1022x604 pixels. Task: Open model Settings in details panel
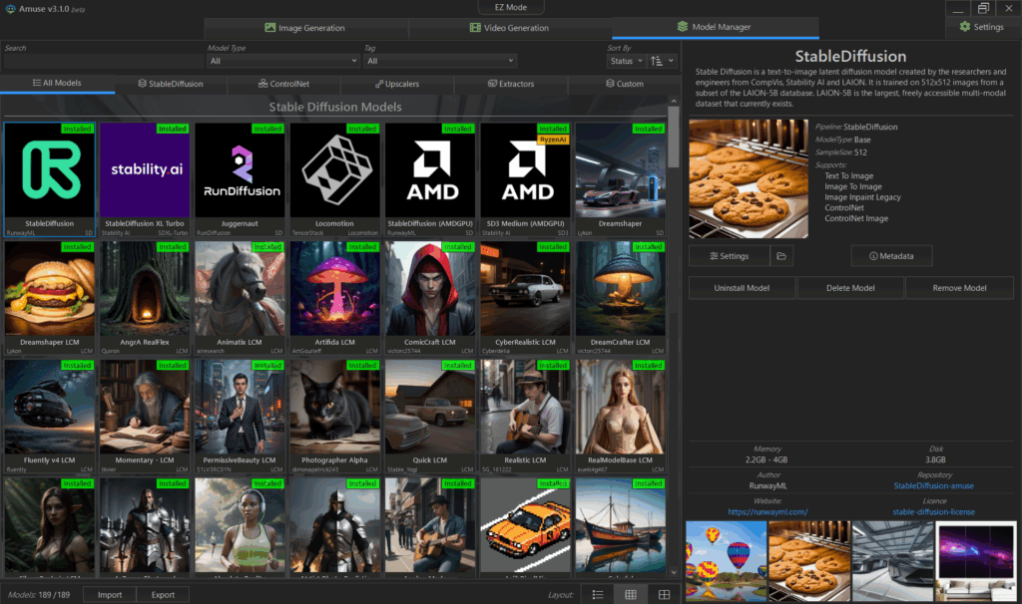[730, 256]
